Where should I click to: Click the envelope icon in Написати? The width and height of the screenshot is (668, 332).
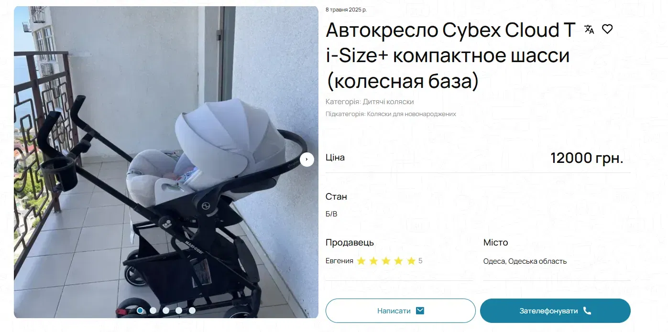(420, 311)
